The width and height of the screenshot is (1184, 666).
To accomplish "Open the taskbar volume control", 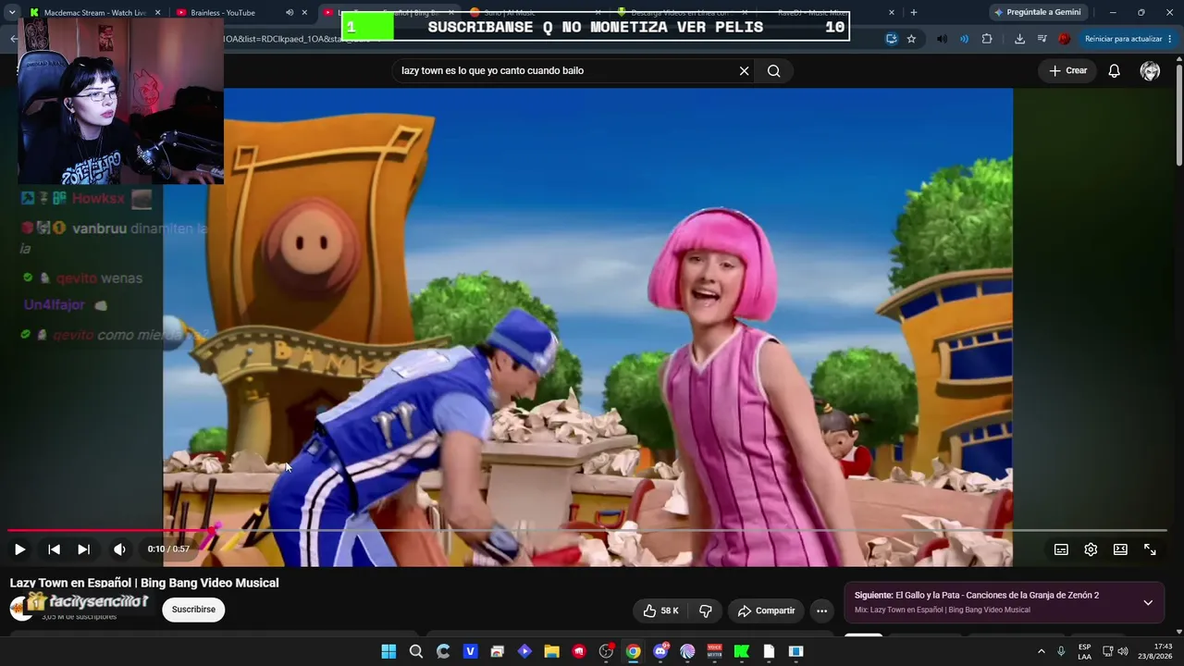I will click(1123, 651).
